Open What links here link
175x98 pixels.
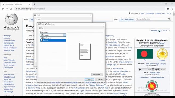(x=9, y=75)
